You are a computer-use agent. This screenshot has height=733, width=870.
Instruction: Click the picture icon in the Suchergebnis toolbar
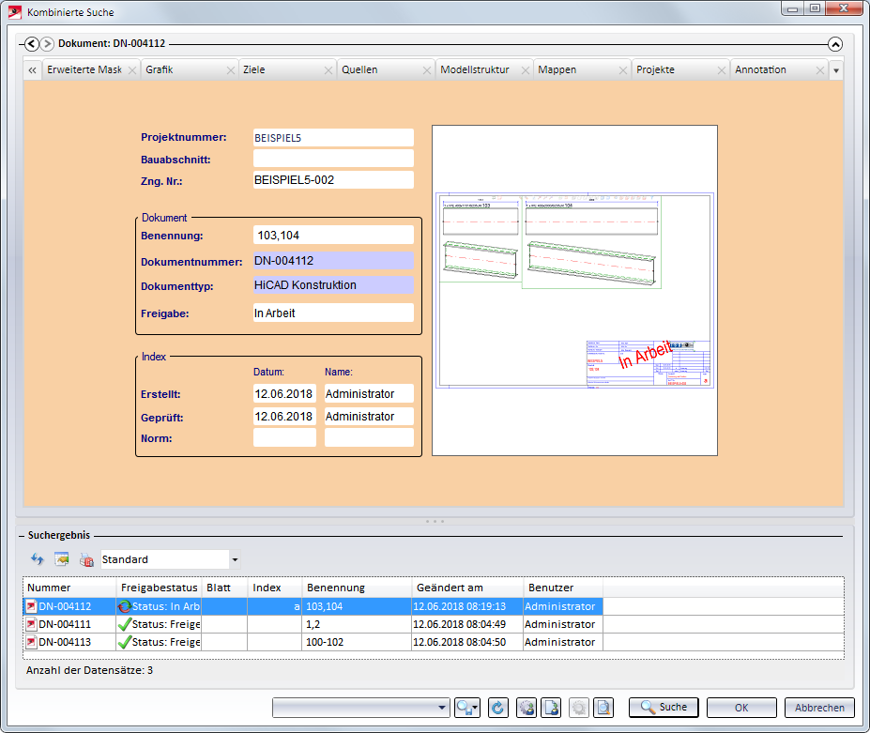tap(62, 559)
